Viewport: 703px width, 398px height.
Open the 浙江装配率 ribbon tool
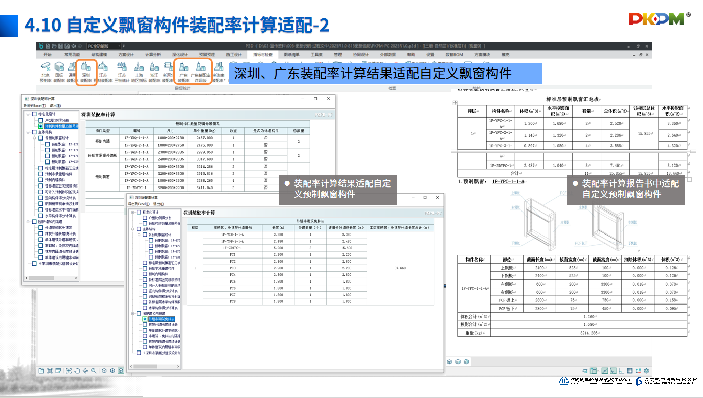tap(154, 73)
